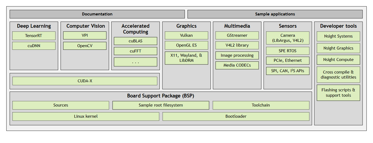Screen dimensions: 373x143
Task: Select the Nsight Systems box
Action: [x=338, y=36]
